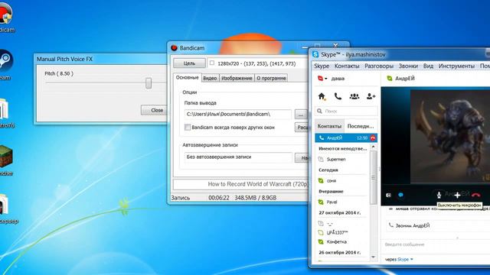Switch to the Изображение tab in Bandicam
490x275 pixels.
[x=237, y=78]
